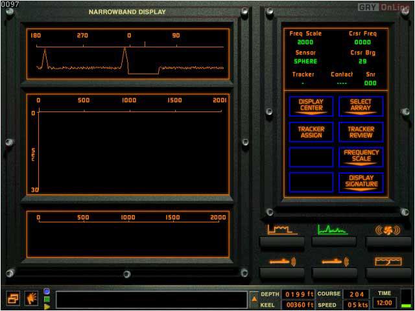Click the NARROWBAND DISPLAY title
Screen dimensions: 415x311
[127, 12]
